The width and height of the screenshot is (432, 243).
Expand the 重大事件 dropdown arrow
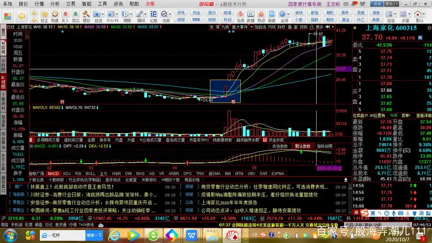(251, 27)
